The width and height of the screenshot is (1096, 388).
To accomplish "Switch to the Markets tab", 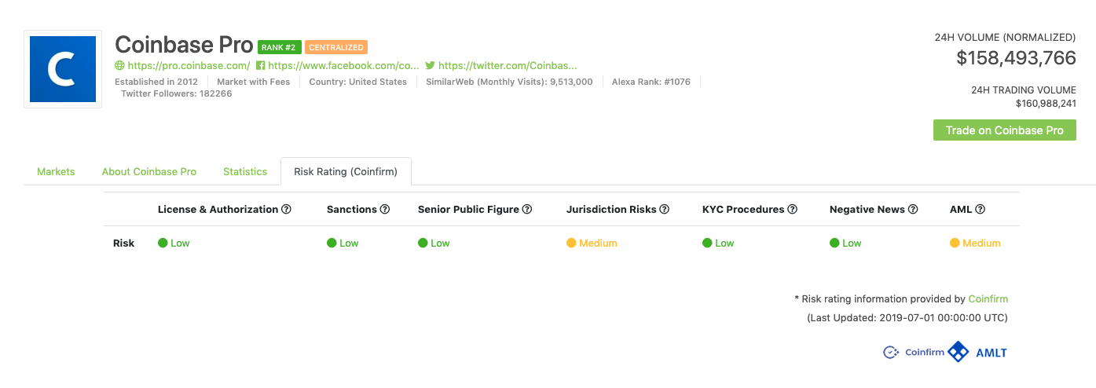I will click(56, 171).
